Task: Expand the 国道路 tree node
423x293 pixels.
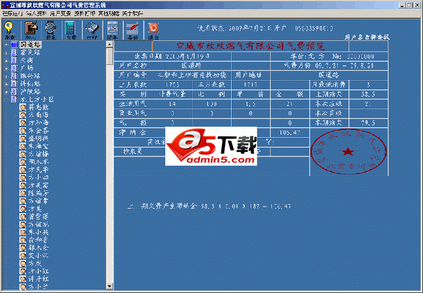Action: pyautogui.click(x=7, y=45)
